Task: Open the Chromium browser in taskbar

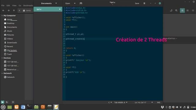Action: click(x=23, y=107)
